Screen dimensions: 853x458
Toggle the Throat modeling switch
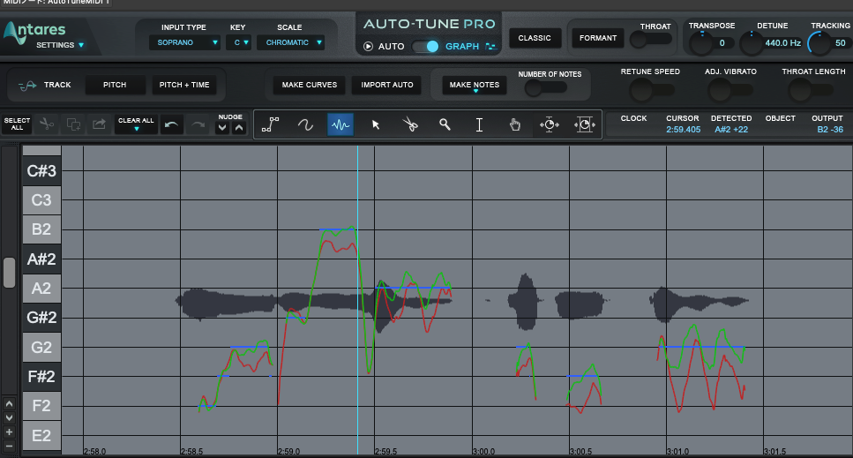(x=650, y=39)
